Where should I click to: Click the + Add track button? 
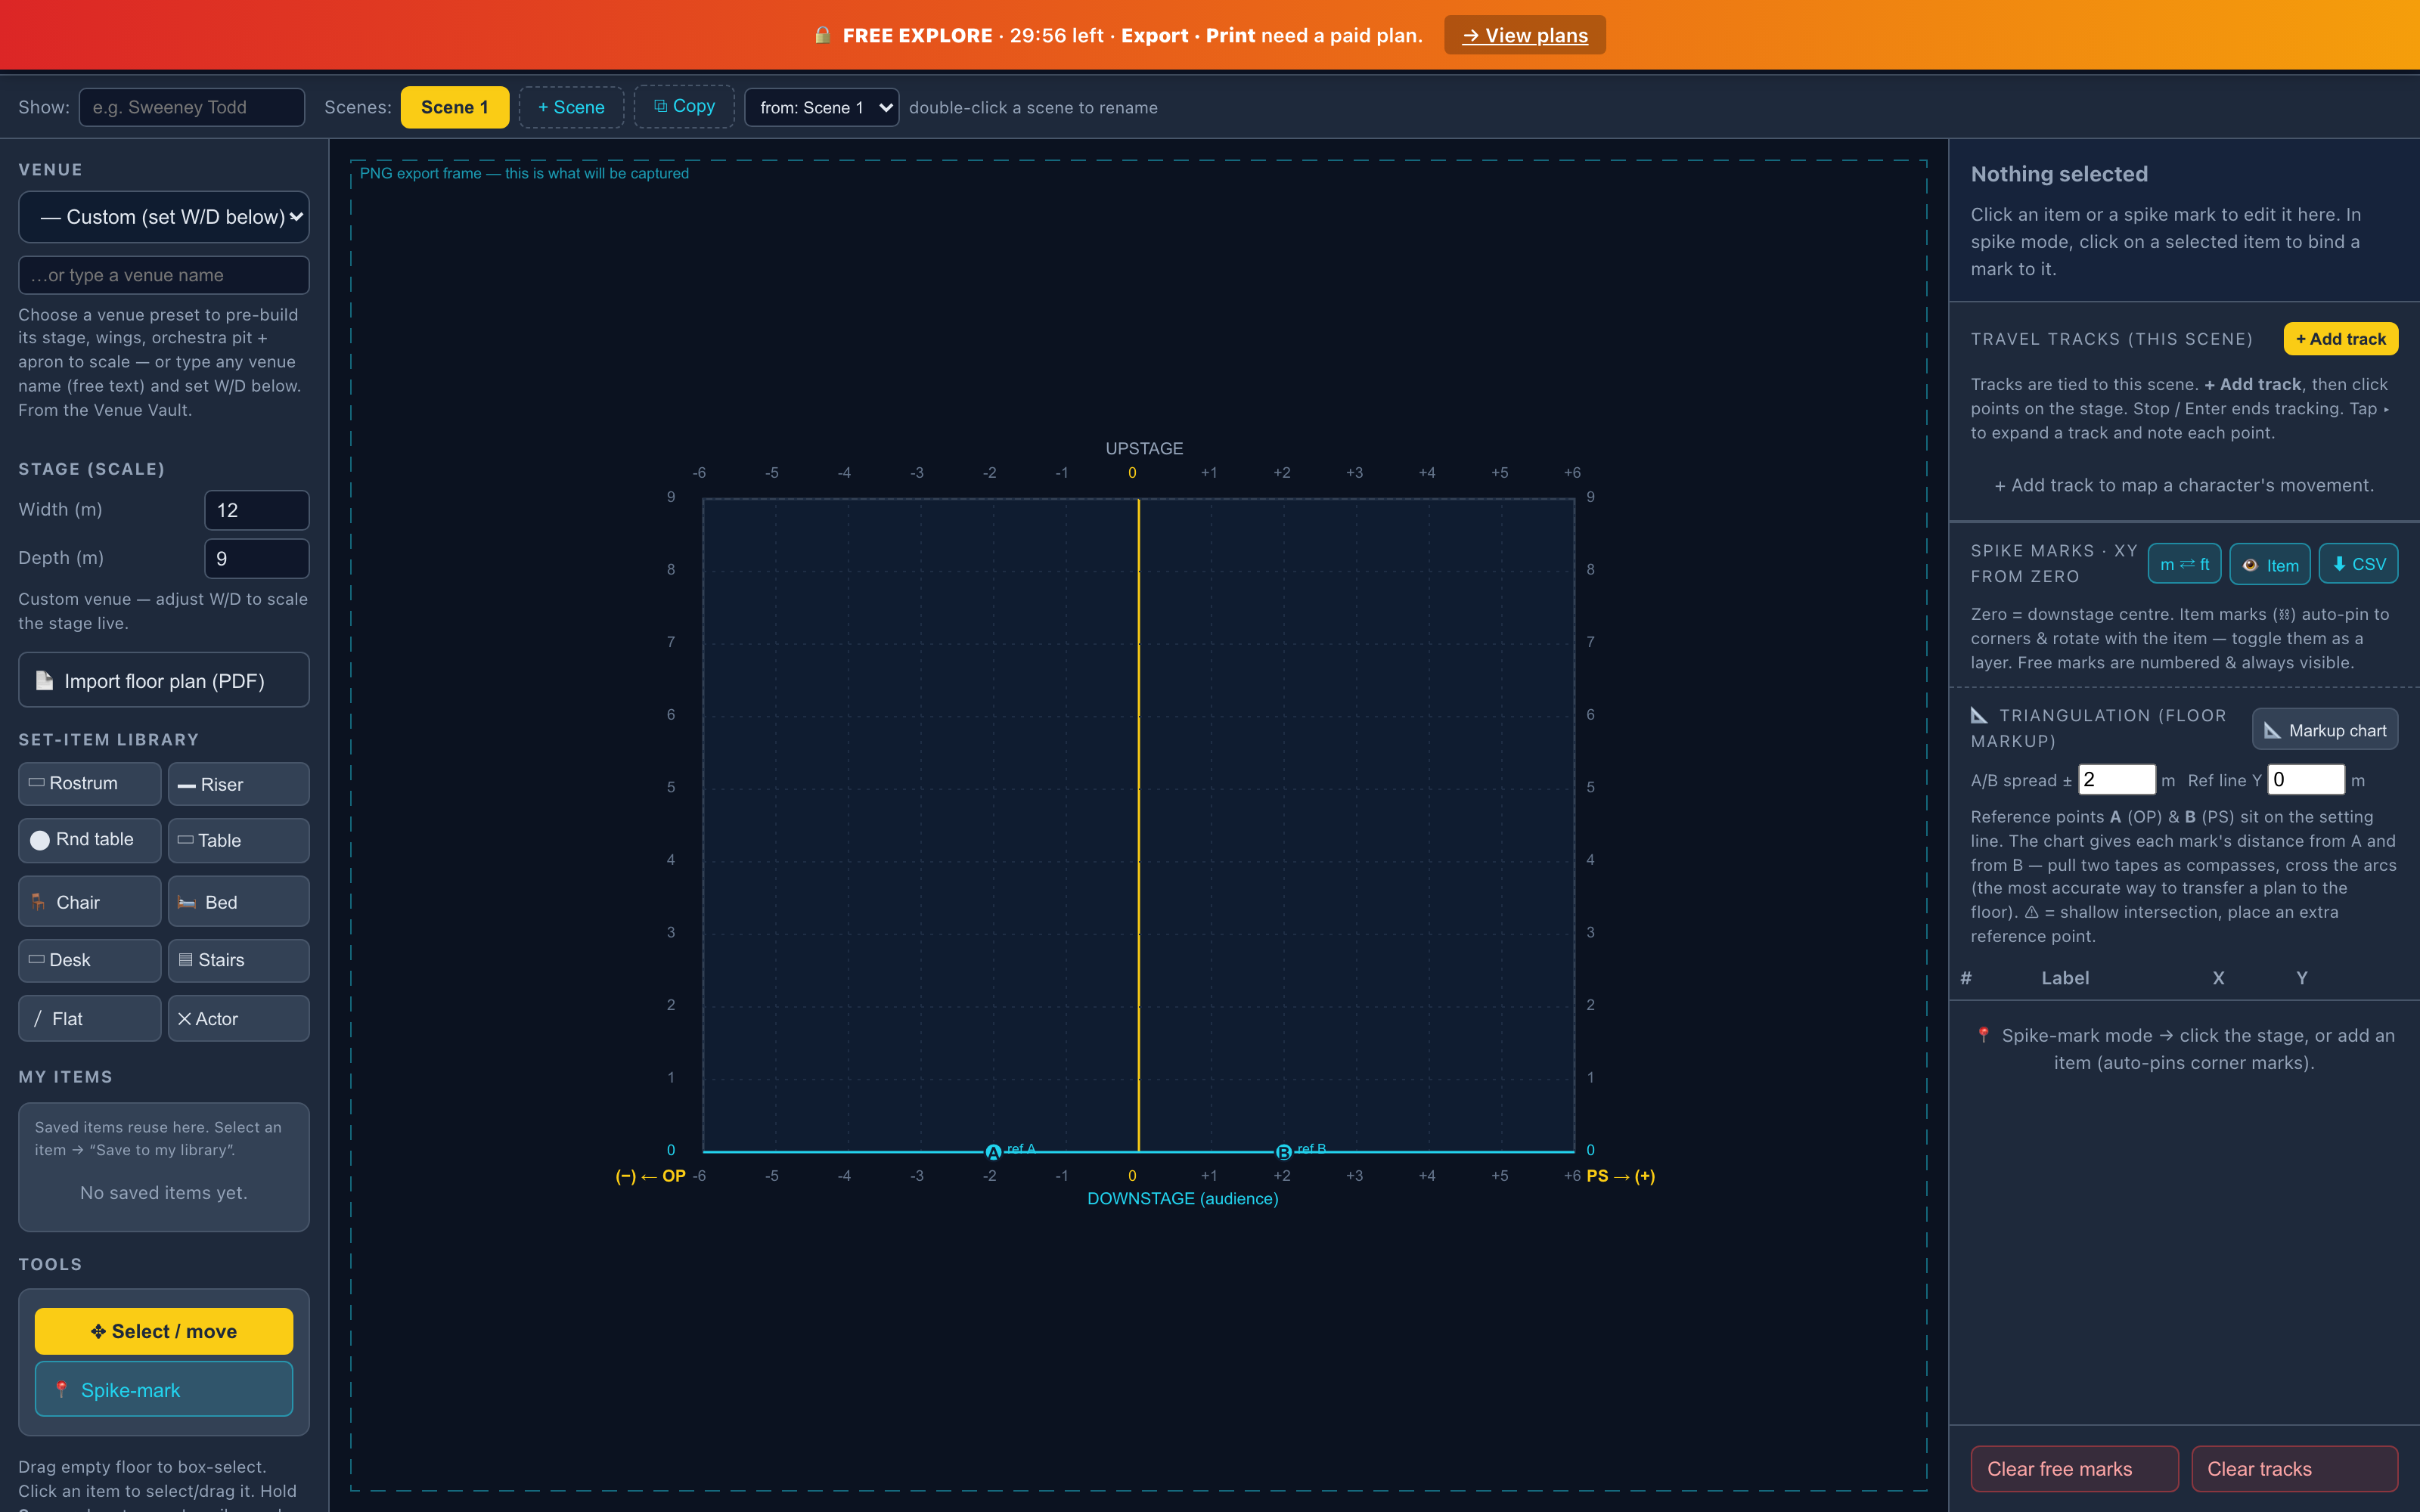[2340, 339]
